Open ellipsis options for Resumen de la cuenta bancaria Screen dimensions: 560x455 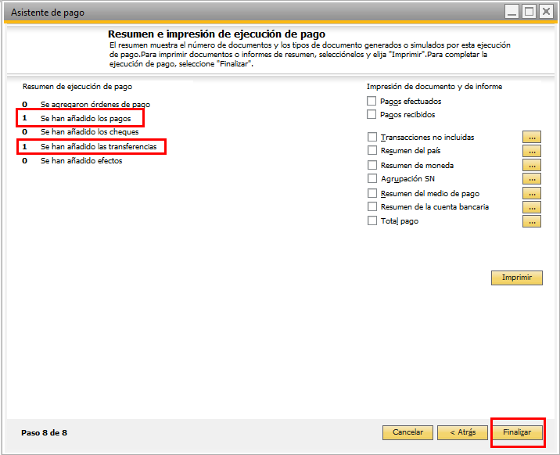(x=532, y=207)
